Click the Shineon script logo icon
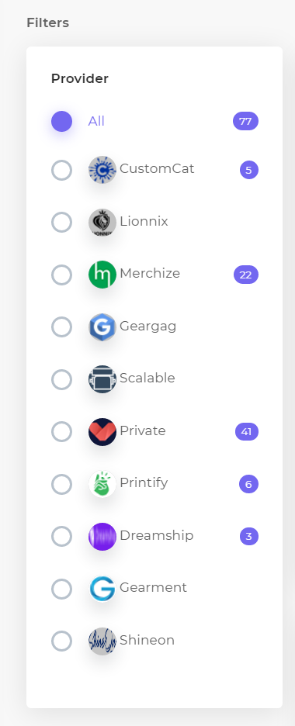The width and height of the screenshot is (295, 726). tap(102, 641)
